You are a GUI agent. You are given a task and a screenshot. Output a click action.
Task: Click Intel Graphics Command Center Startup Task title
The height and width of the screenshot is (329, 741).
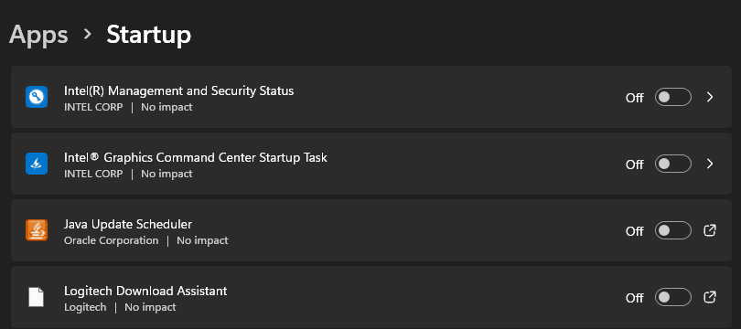196,157
